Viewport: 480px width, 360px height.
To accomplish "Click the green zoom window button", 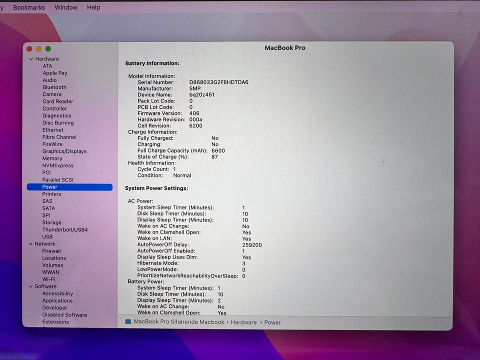I will tap(48, 48).
